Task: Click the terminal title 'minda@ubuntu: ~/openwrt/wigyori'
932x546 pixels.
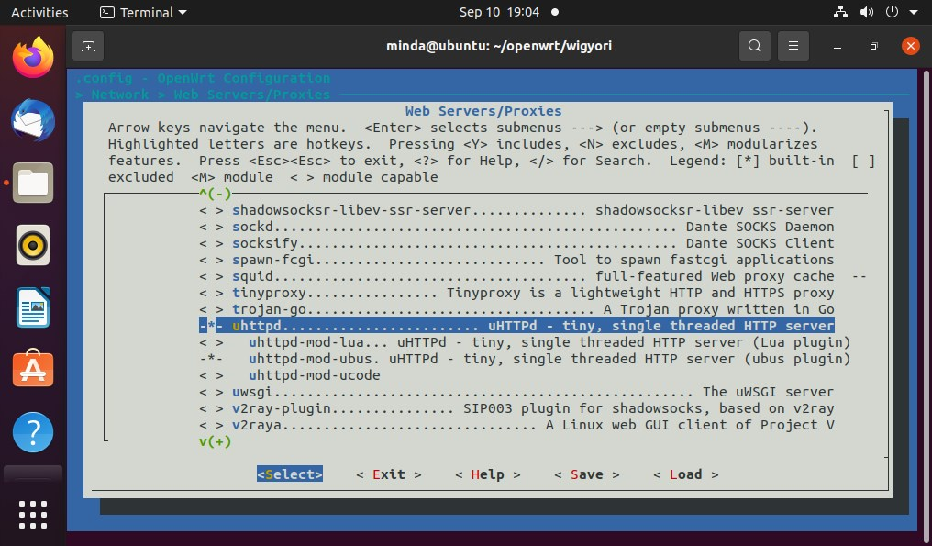Action: pyautogui.click(x=499, y=46)
